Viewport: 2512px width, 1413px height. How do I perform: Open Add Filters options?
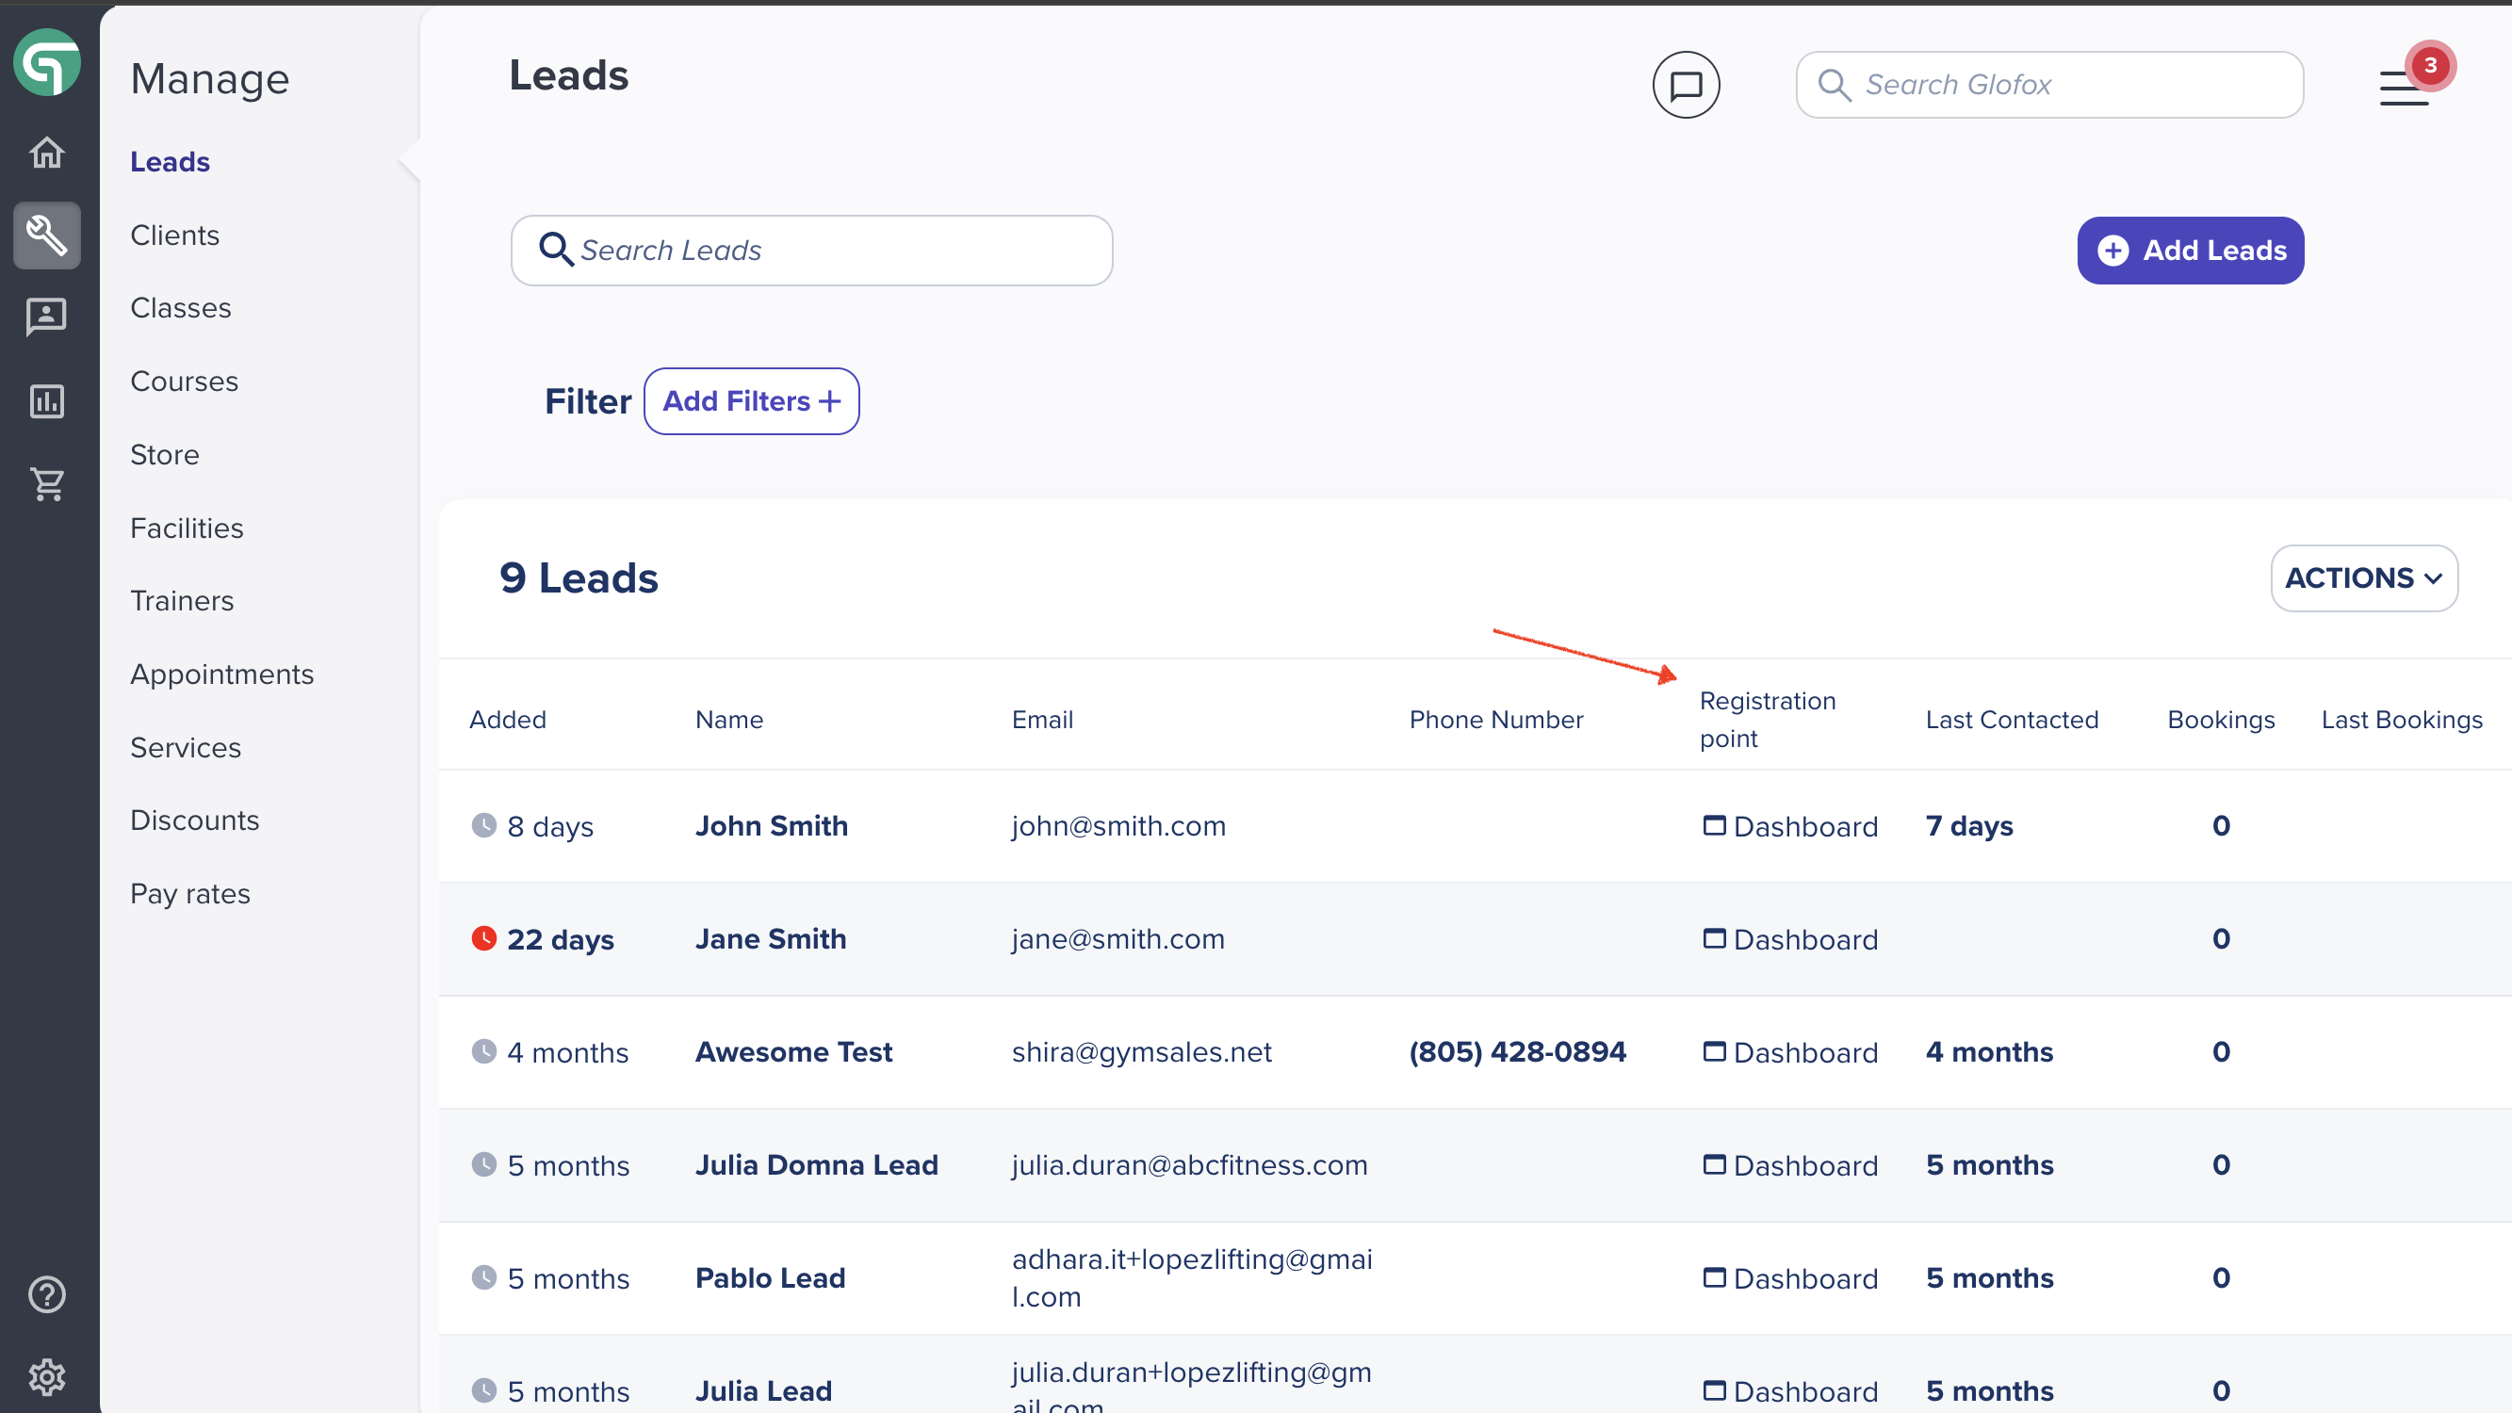click(751, 400)
